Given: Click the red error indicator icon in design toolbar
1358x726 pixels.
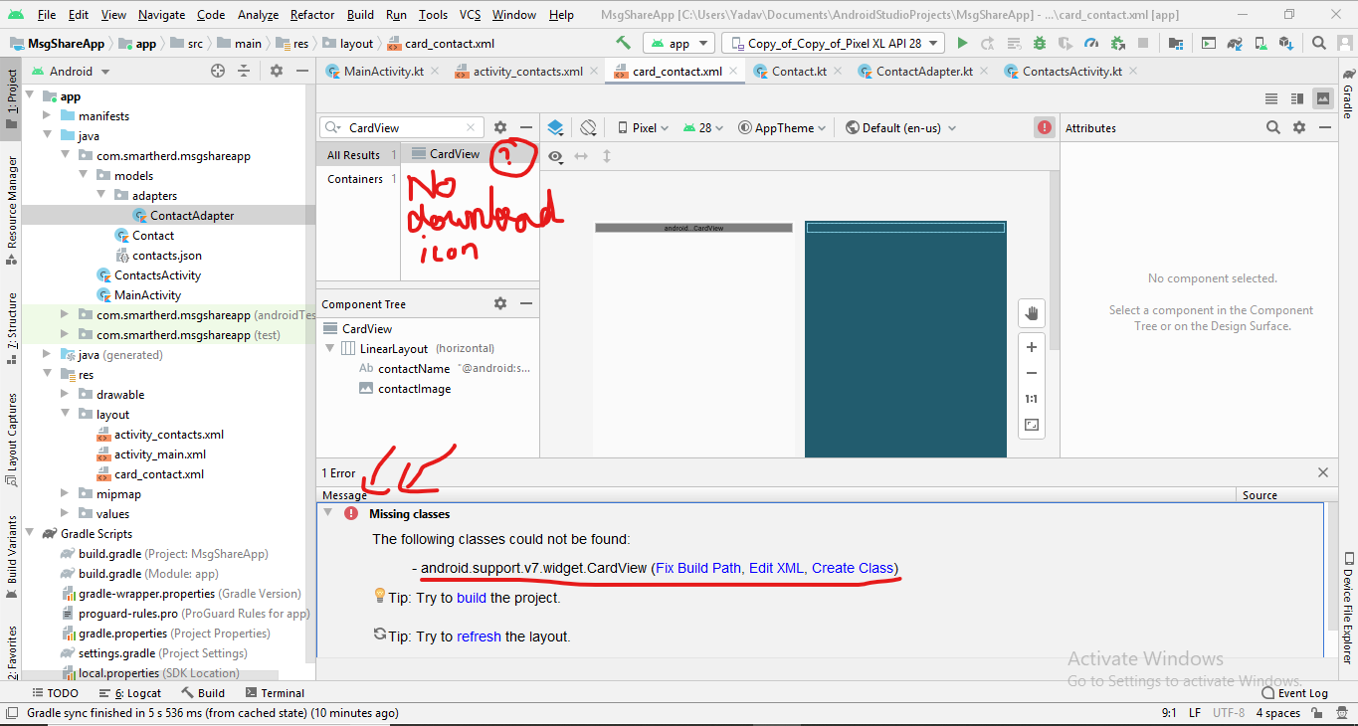Looking at the screenshot, I should [x=1044, y=127].
